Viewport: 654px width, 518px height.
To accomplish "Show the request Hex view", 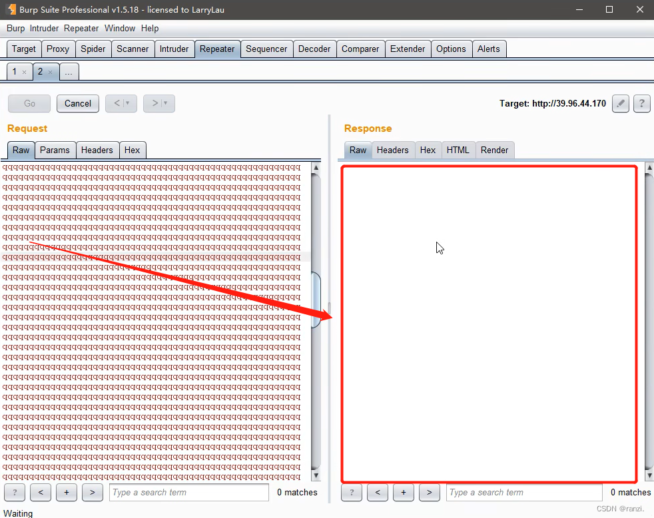I will (133, 150).
